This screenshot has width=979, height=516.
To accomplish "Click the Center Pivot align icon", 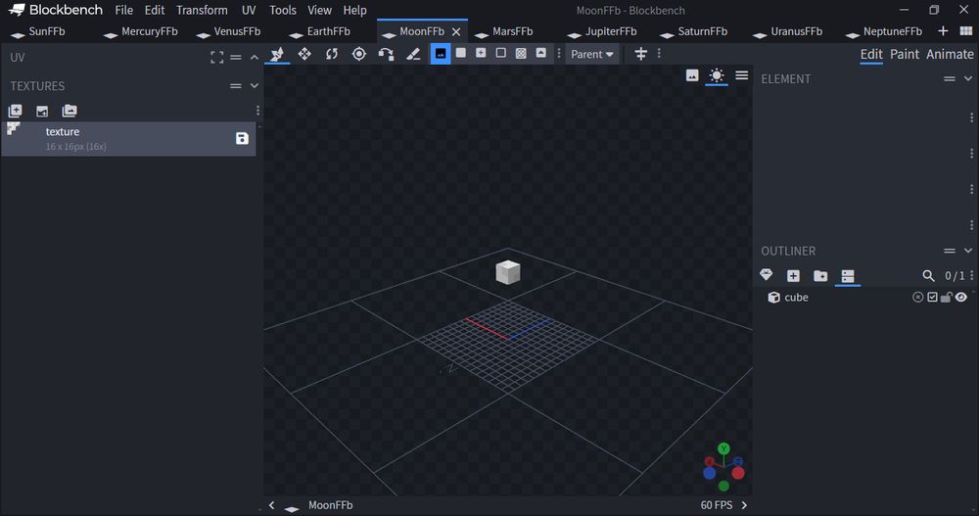I will 640,55.
